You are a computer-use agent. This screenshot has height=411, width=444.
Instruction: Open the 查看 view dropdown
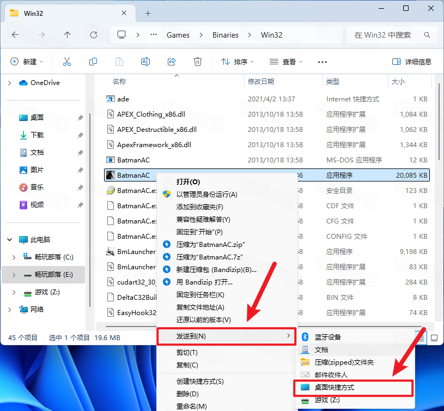[286, 62]
